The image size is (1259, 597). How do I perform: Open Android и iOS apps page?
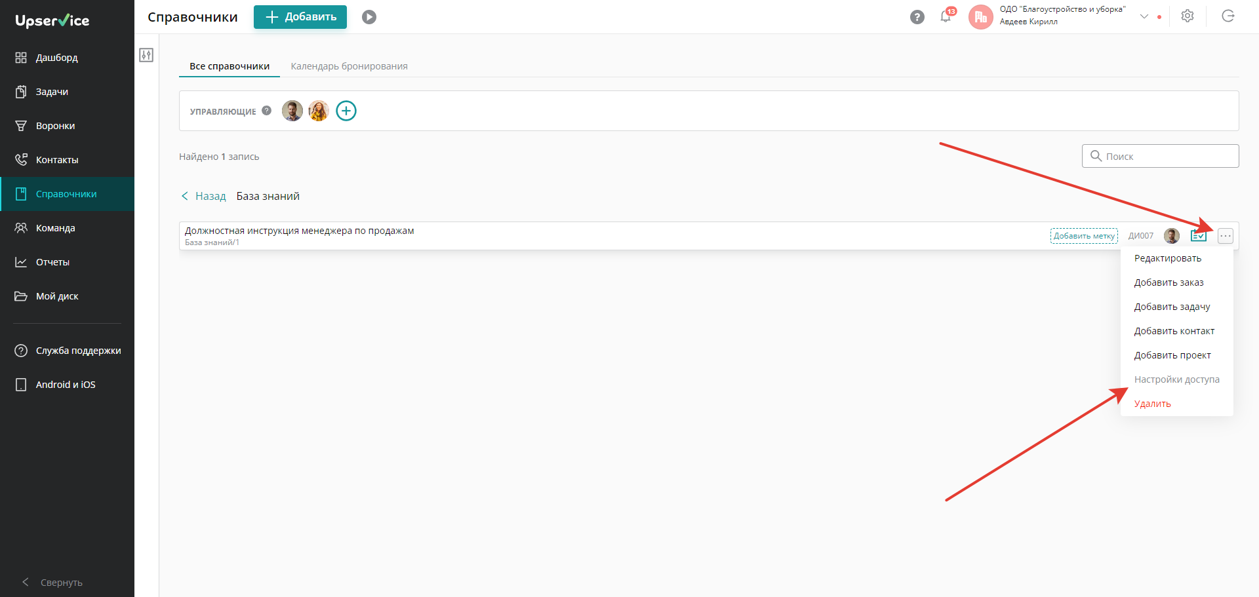point(66,385)
